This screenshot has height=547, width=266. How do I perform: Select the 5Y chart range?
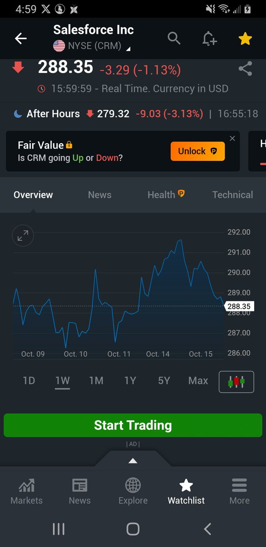pyautogui.click(x=164, y=381)
